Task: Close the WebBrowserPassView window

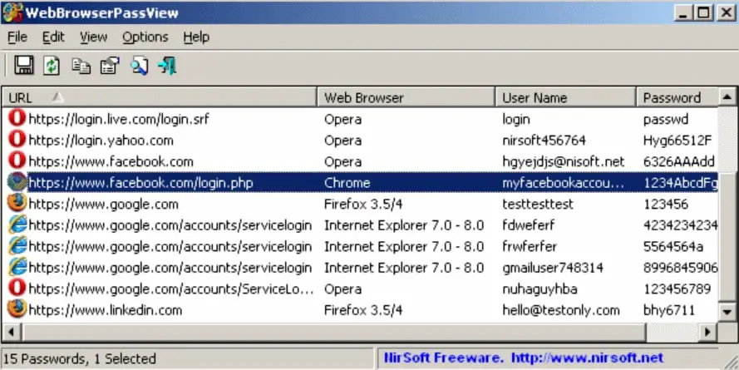Action: pyautogui.click(x=727, y=12)
